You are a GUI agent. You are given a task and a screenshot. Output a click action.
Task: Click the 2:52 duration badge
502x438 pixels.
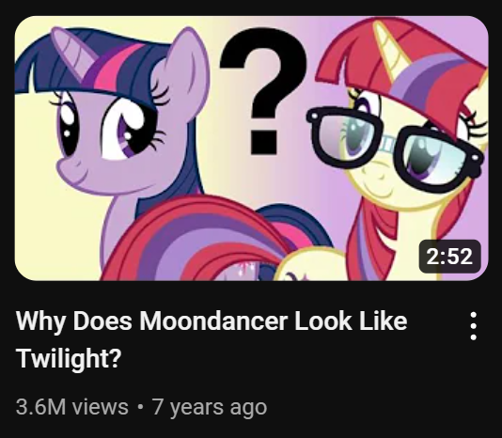pyautogui.click(x=449, y=257)
